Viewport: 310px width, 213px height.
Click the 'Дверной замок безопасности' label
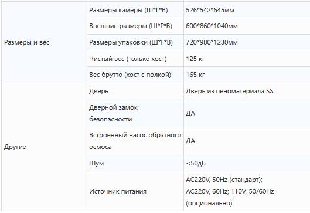pyautogui.click(x=113, y=113)
